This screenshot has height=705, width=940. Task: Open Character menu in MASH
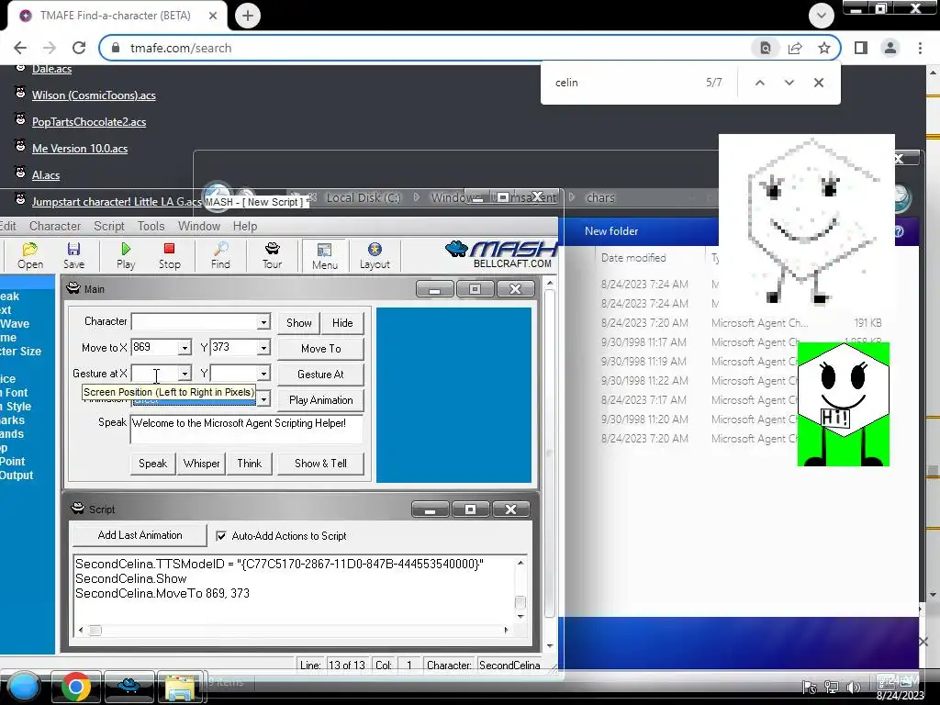(x=55, y=226)
